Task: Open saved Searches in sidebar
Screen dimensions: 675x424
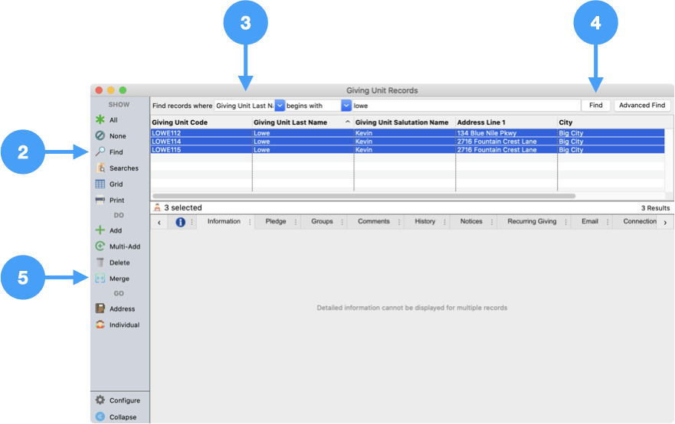Action: coord(100,168)
